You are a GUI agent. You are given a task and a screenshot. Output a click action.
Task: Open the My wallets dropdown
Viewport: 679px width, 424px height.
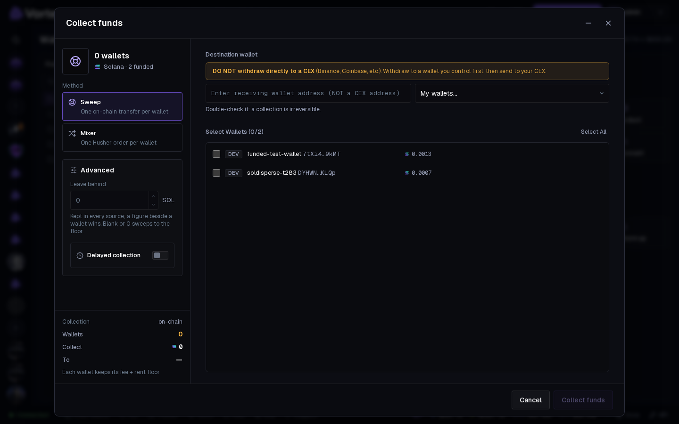[512, 93]
